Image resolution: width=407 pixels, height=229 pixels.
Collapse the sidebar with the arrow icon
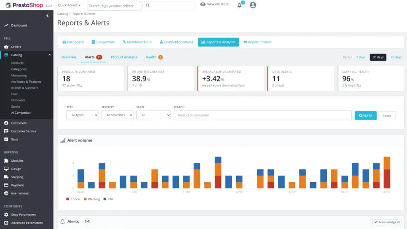(x=47, y=16)
